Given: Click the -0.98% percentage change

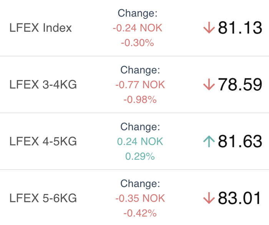Looking at the screenshot, I should [x=140, y=100].
